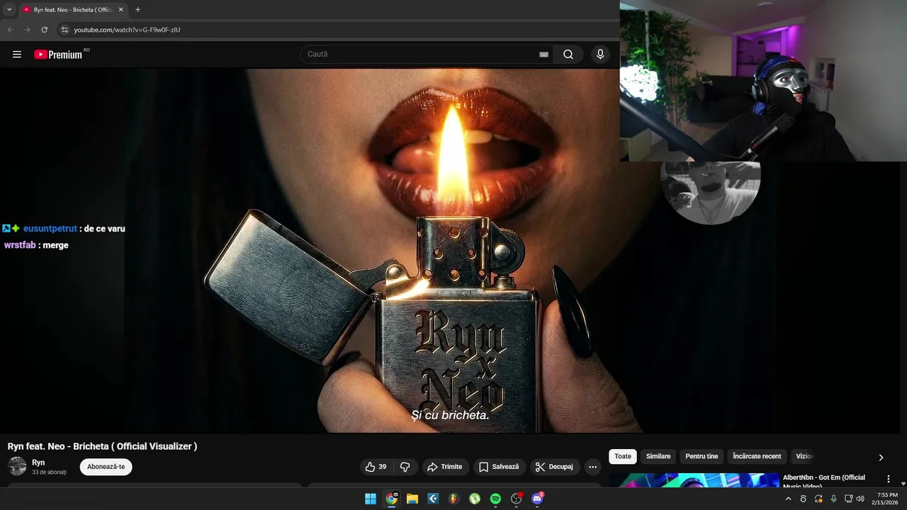The height and width of the screenshot is (510, 907).
Task: Click username eusuntpetrut in chat overlay
Action: (x=50, y=229)
